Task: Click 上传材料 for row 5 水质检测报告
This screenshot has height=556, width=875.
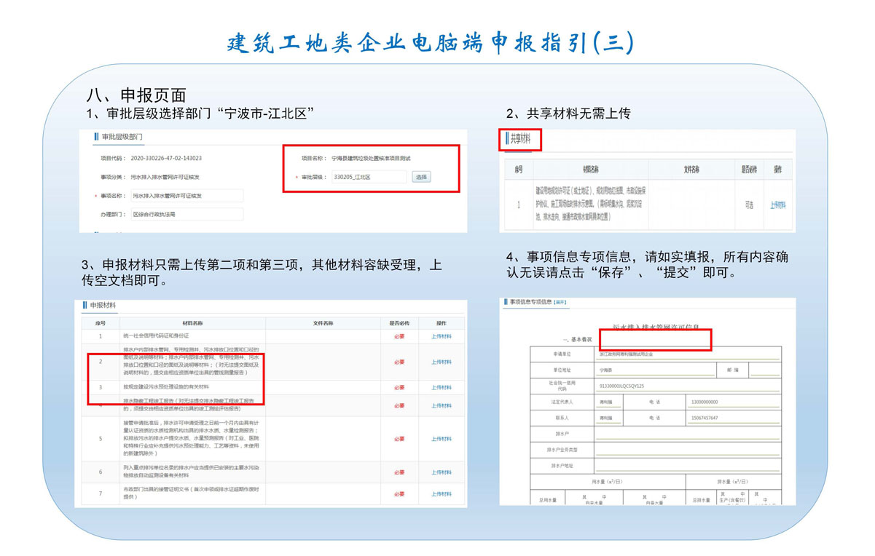Action: (x=441, y=439)
